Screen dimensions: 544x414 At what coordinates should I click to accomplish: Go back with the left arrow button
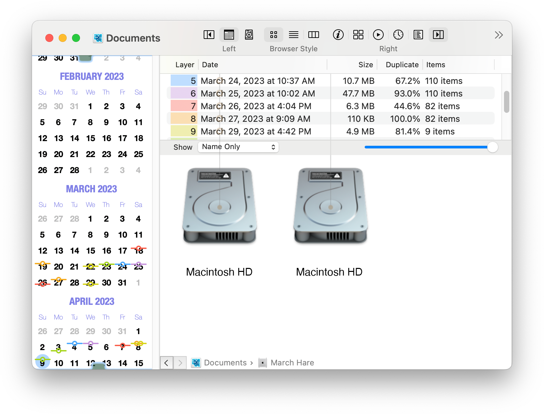[x=167, y=363]
